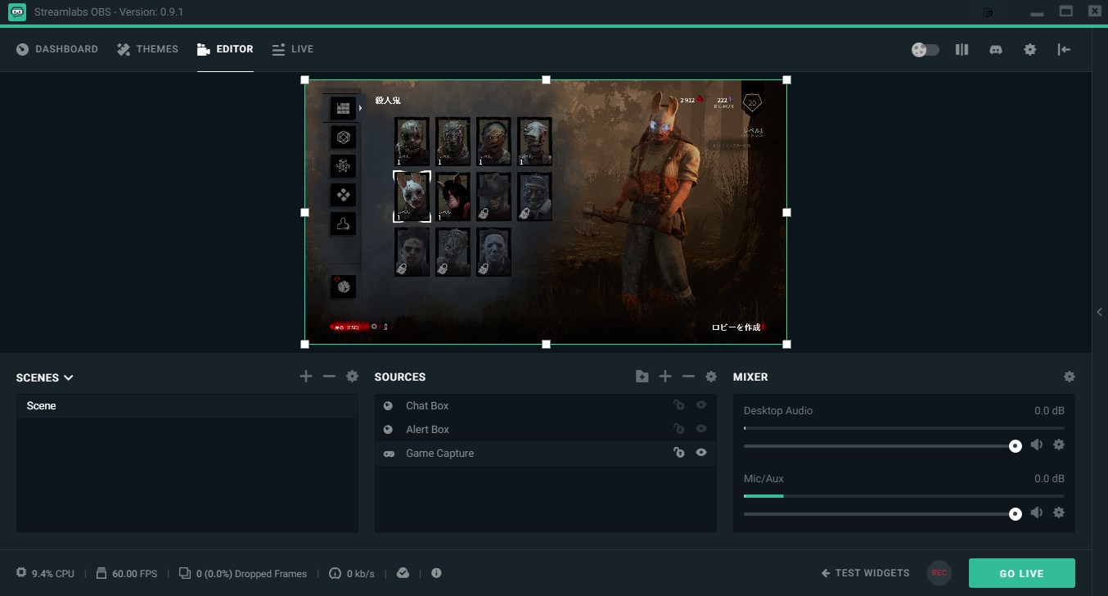The height and width of the screenshot is (596, 1108).
Task: Click the CPU usage status icon
Action: coord(21,573)
